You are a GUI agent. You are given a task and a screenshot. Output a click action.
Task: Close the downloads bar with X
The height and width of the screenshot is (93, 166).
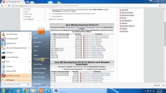point(164,85)
